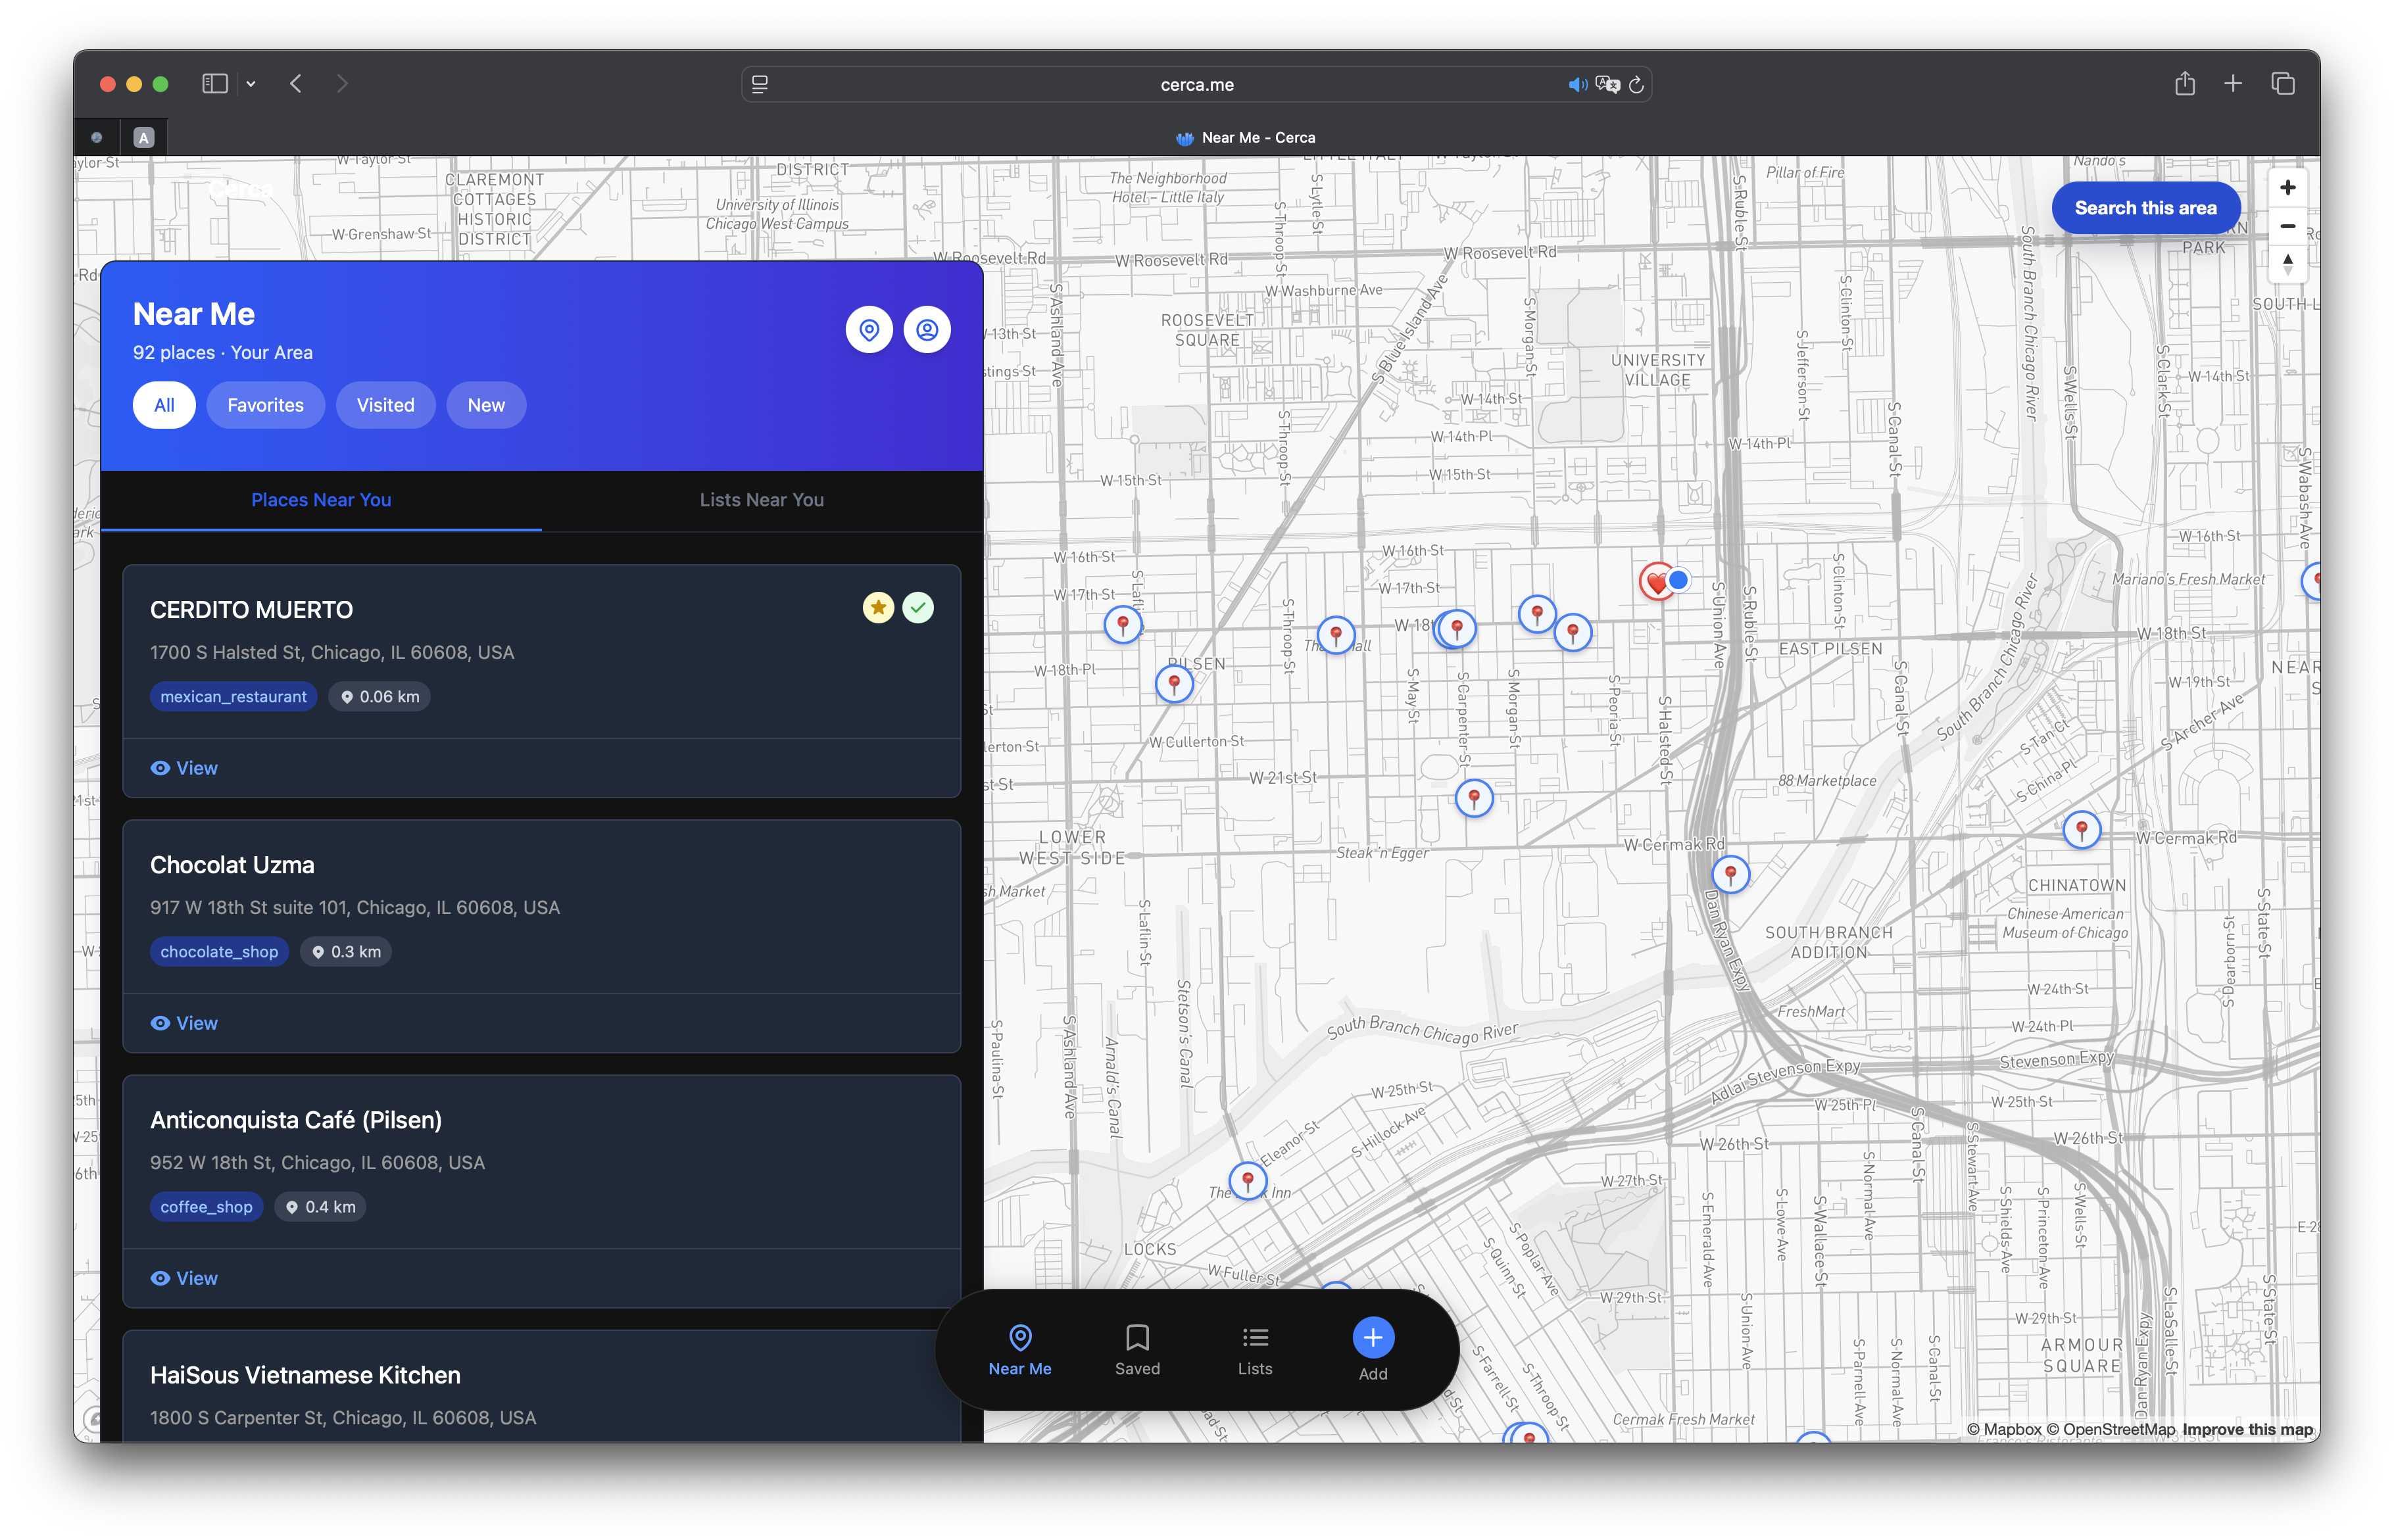Zoom in the map with plus control
The width and height of the screenshot is (2394, 1540).
point(2287,188)
